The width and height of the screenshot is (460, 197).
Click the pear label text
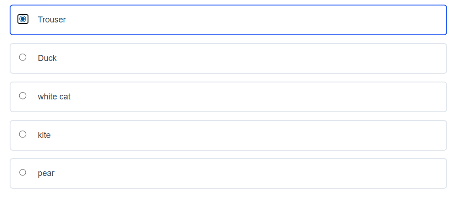[46, 174]
